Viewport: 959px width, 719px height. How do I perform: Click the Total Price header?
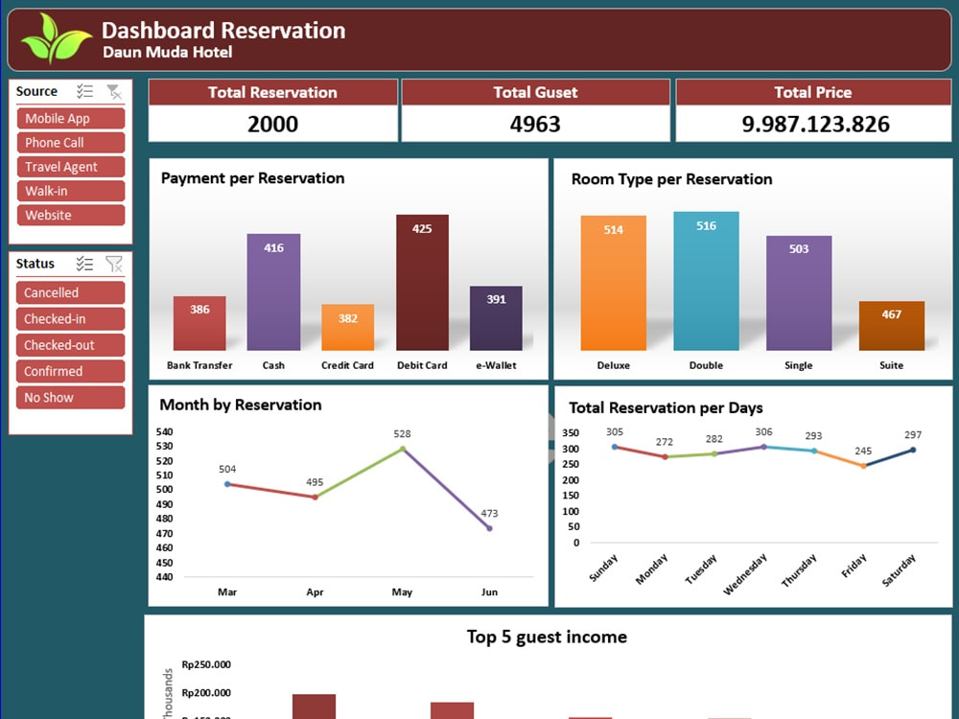(813, 92)
